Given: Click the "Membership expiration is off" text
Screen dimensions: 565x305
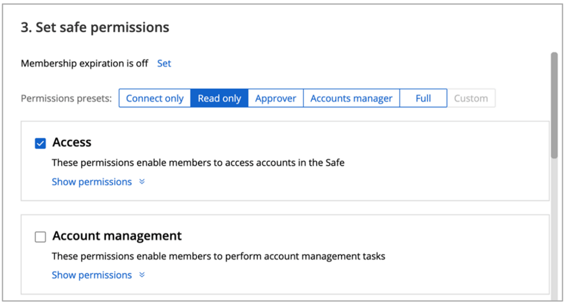Looking at the screenshot, I should 85,63.
